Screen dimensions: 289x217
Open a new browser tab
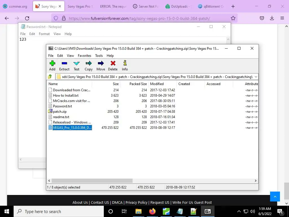[x=233, y=6]
